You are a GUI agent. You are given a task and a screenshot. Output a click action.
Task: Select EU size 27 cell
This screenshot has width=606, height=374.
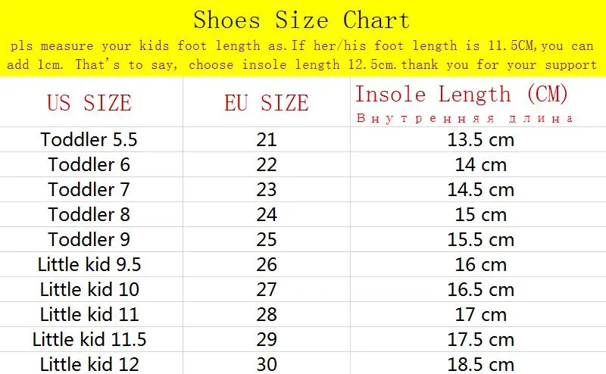(267, 289)
